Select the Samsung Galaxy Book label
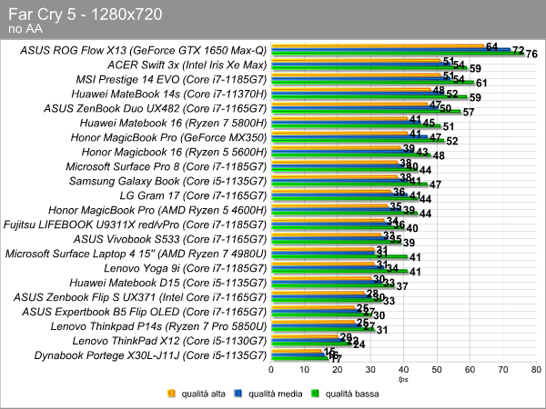The height and width of the screenshot is (409, 546). coord(167,181)
